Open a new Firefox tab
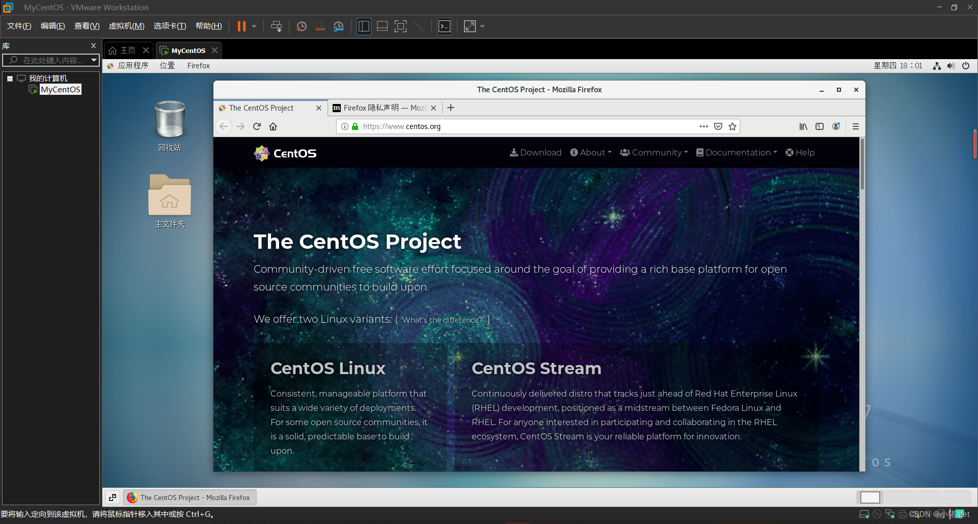The image size is (978, 524). click(x=451, y=108)
